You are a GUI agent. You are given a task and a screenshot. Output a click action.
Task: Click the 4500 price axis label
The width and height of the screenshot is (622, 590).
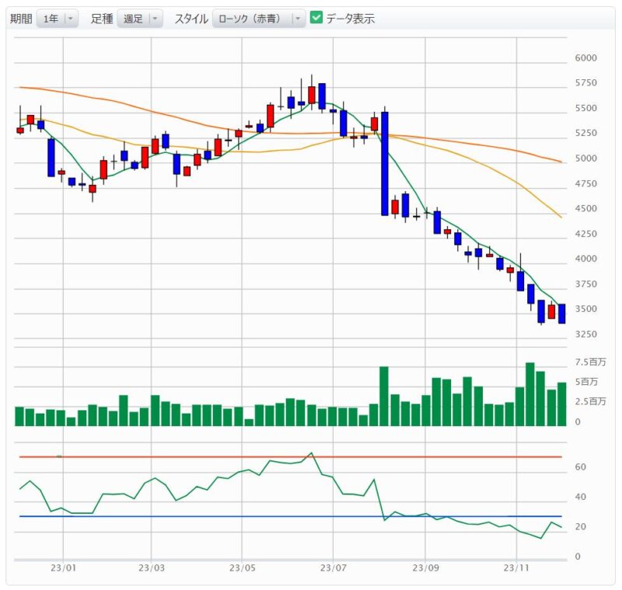pyautogui.click(x=586, y=208)
